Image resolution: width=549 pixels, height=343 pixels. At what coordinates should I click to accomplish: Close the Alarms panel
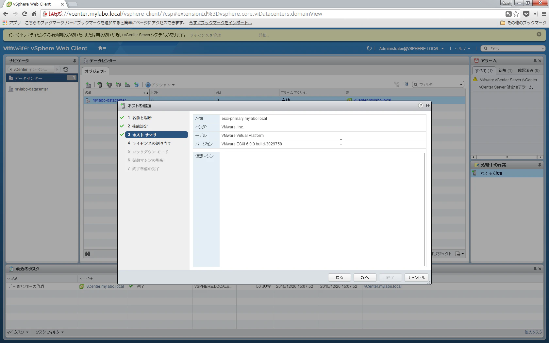[x=540, y=61]
